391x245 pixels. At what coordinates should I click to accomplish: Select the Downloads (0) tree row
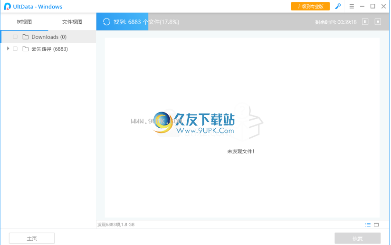point(48,37)
